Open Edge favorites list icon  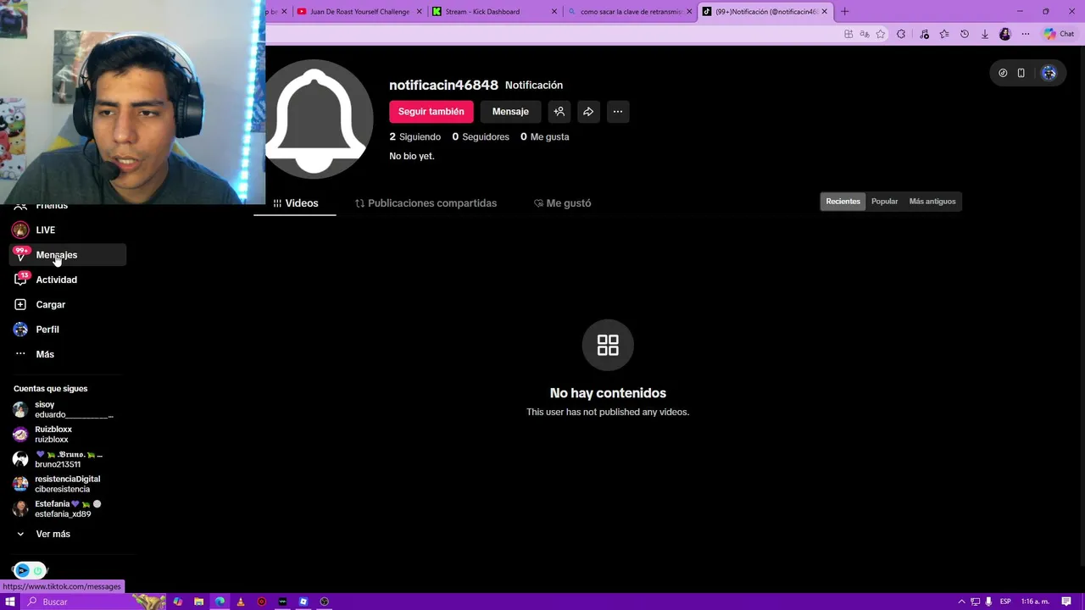pyautogui.click(x=944, y=34)
